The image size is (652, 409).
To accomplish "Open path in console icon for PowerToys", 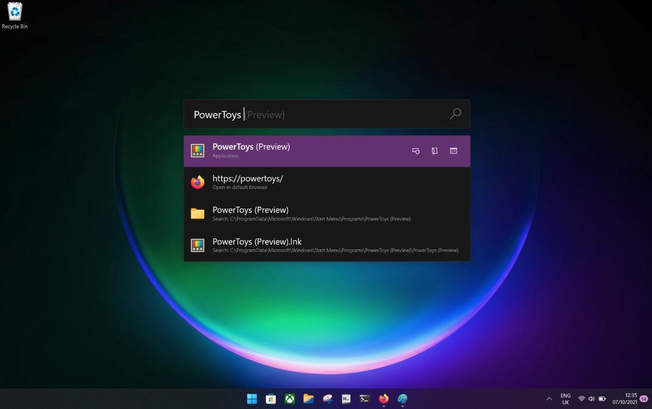I will tap(453, 151).
